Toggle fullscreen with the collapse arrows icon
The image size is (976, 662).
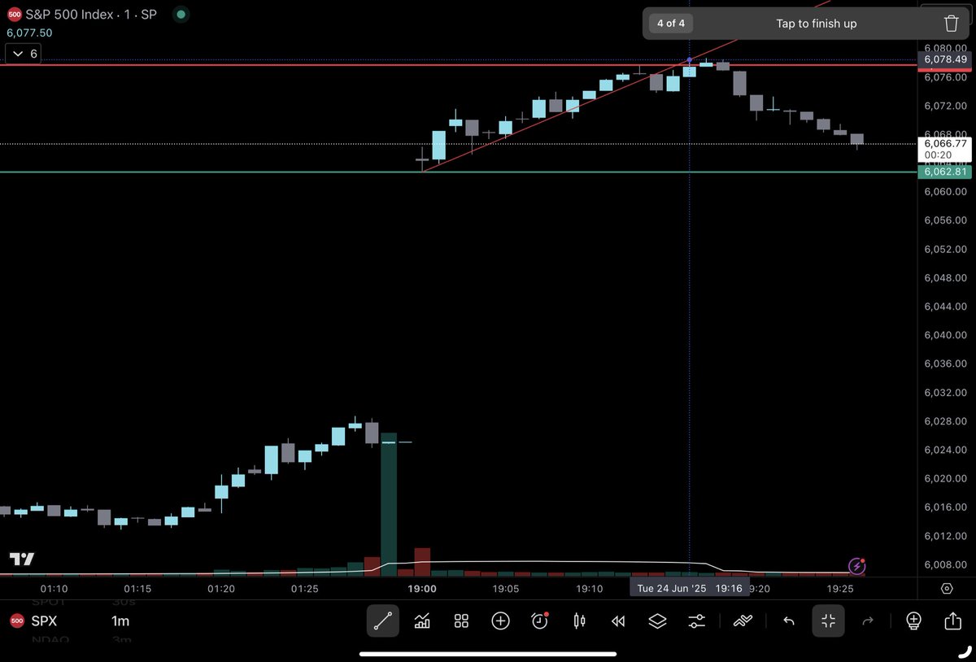[828, 621]
